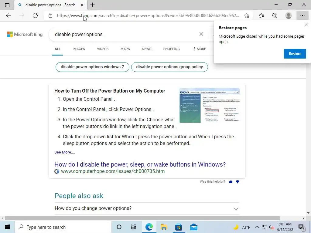Select the ALL results tab
Screen dimensions: 311x233
point(57,49)
